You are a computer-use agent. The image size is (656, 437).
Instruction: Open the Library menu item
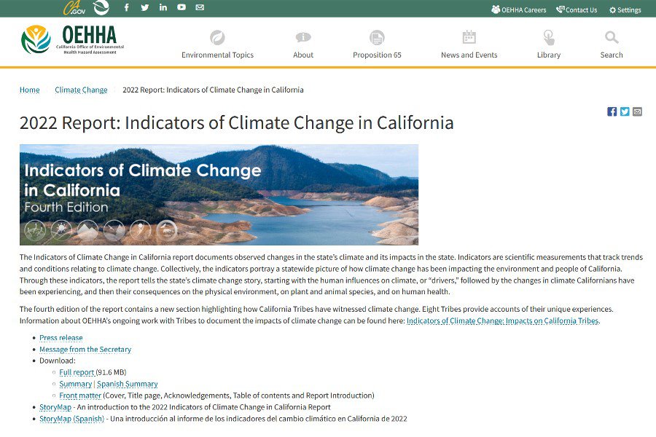[x=549, y=44]
